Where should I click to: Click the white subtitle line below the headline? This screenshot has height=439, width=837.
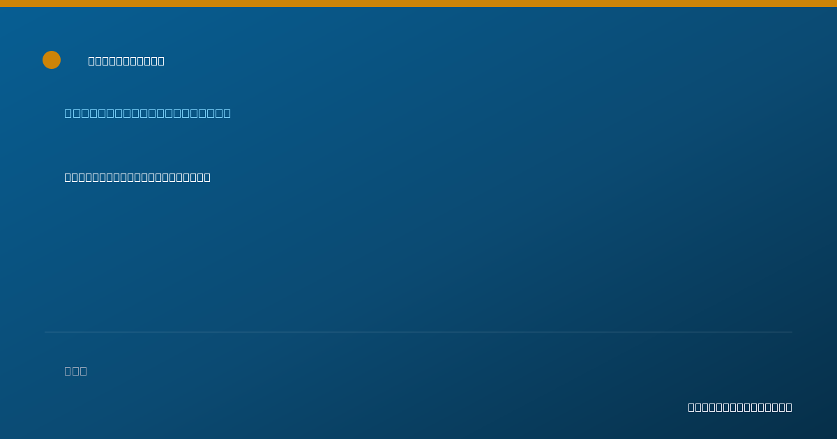pos(137,177)
